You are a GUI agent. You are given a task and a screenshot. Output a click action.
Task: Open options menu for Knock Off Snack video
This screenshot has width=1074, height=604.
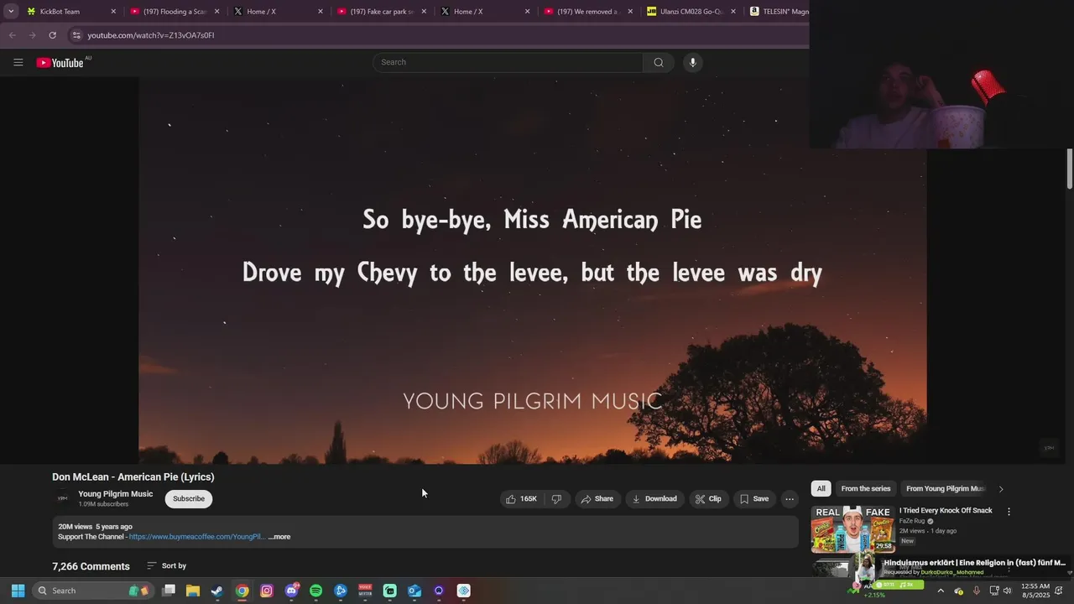(x=1009, y=512)
